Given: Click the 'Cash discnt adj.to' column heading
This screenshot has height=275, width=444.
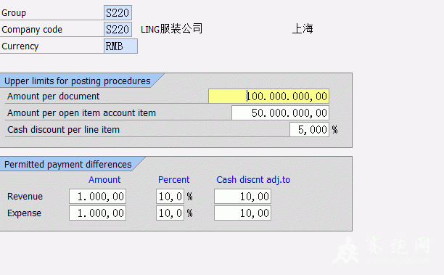Looking at the screenshot, I should [253, 179].
